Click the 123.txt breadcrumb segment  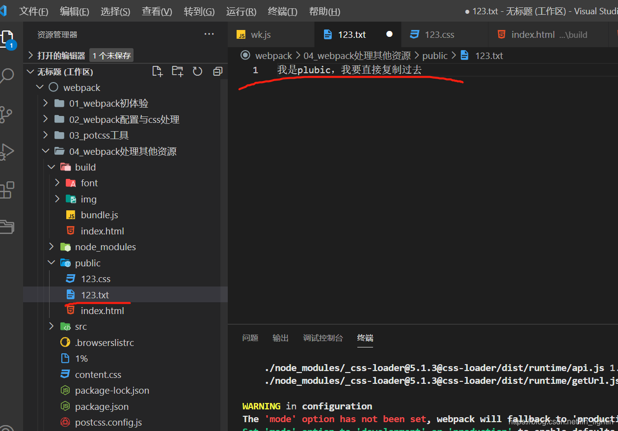click(489, 56)
